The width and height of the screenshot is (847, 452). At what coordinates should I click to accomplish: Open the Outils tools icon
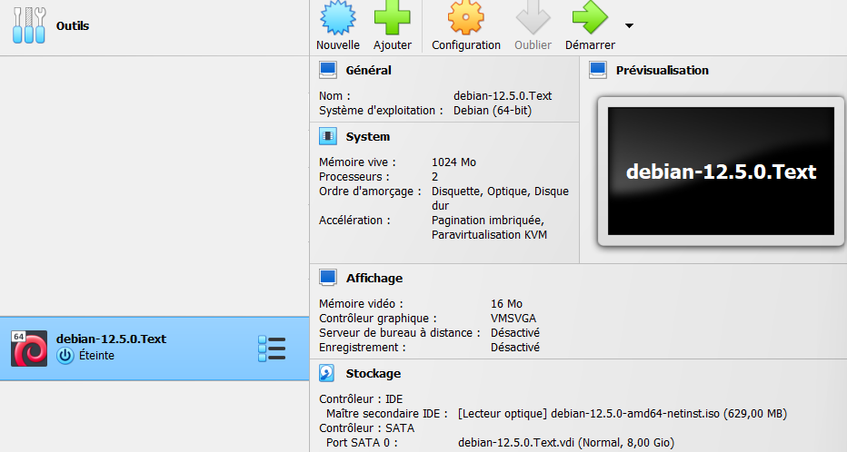pos(29,25)
